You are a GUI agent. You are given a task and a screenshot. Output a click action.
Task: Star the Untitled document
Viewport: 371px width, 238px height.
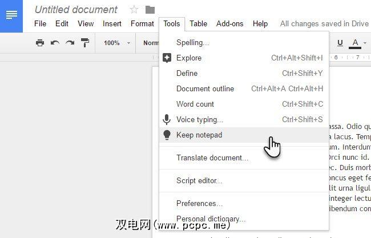click(134, 10)
